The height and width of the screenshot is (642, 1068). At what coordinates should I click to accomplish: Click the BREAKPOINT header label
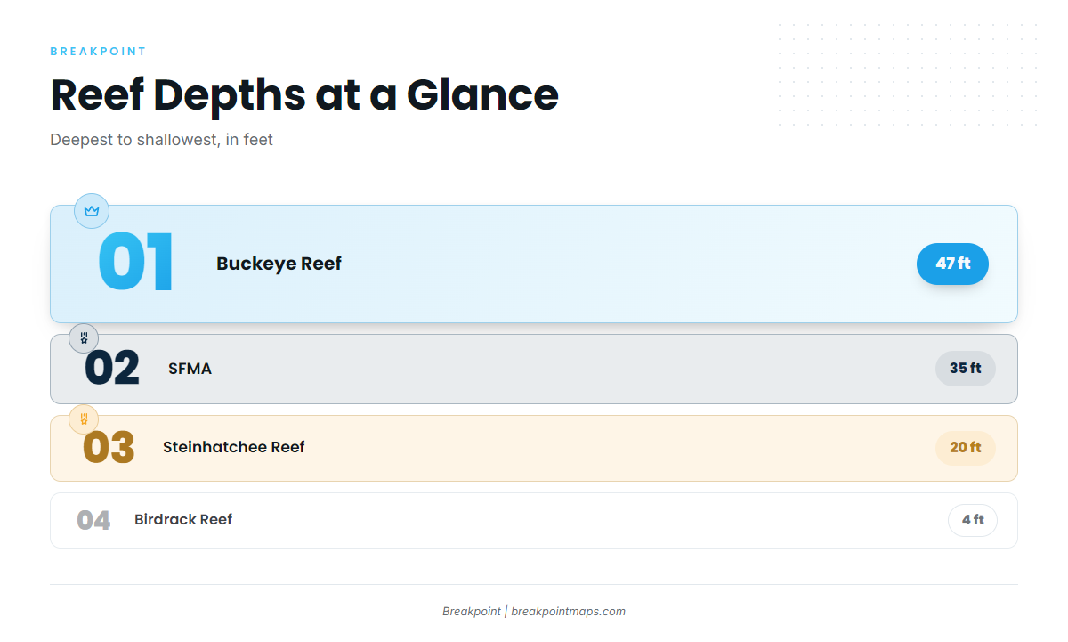98,52
